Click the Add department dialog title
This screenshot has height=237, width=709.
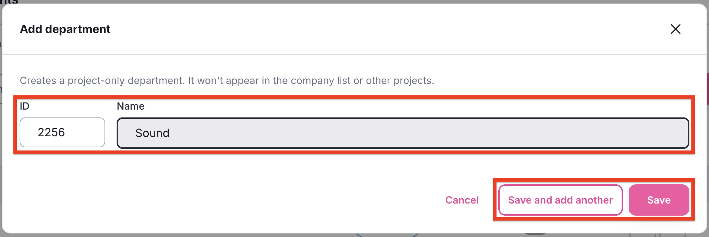click(65, 29)
